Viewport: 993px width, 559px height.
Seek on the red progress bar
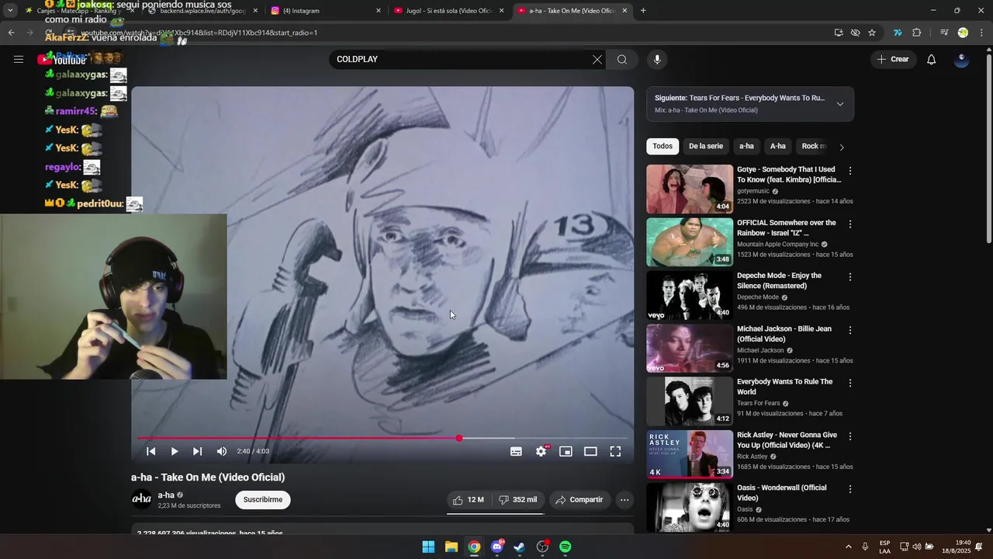382,439
